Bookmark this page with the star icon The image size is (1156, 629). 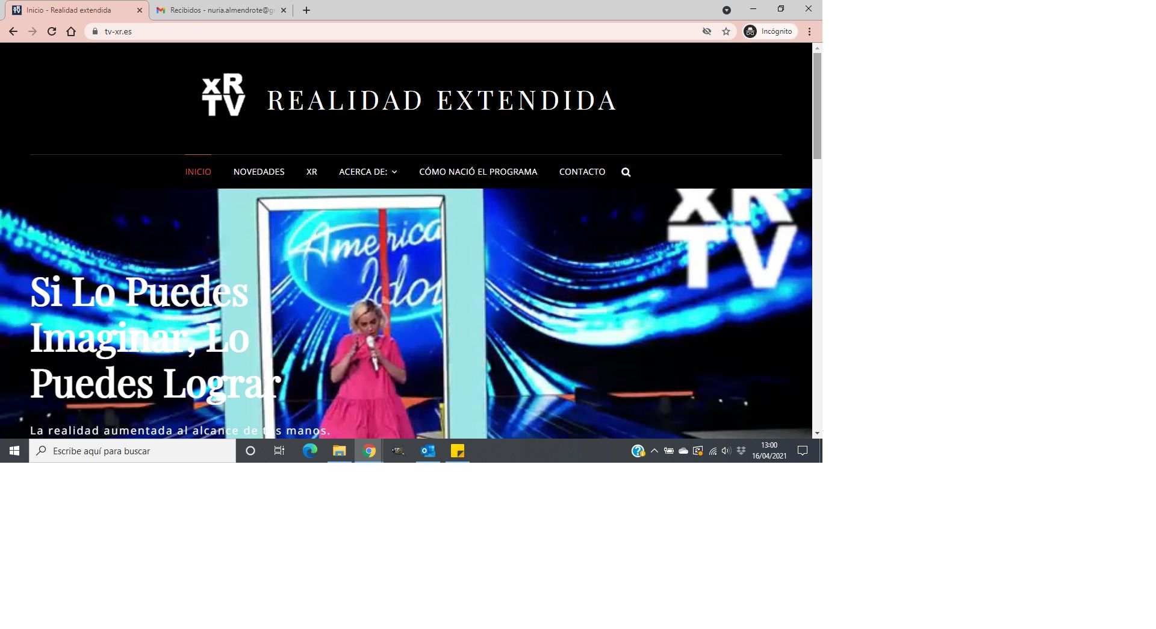tap(726, 31)
